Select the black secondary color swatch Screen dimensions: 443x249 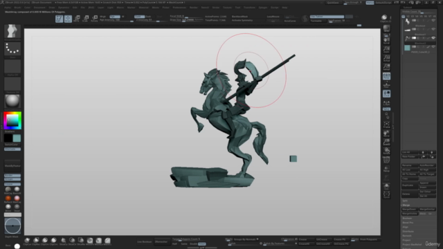[8, 138]
